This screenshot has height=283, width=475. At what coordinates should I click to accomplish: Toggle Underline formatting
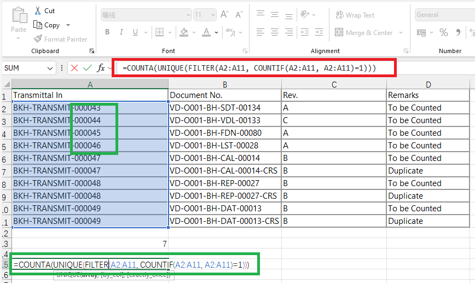(x=135, y=32)
